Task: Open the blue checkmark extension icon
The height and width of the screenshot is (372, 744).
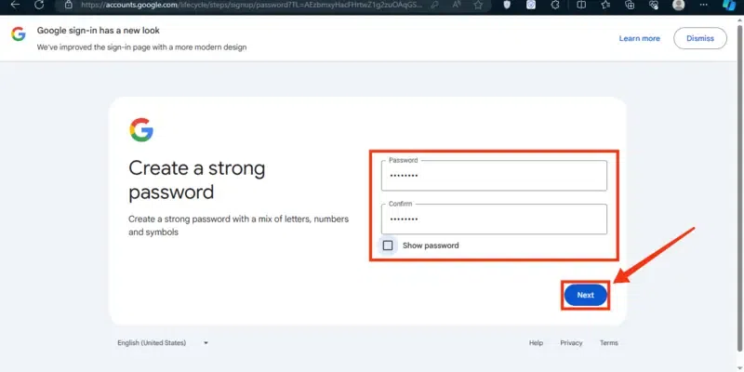Action: 531,5
